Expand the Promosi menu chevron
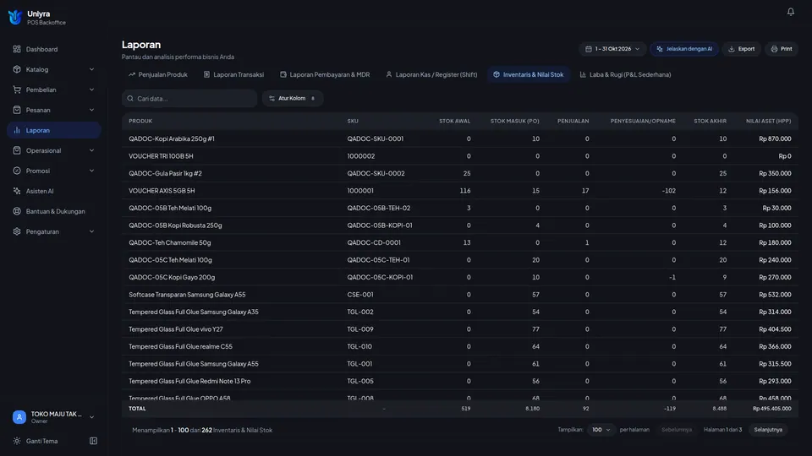This screenshot has width=812, height=456. pyautogui.click(x=91, y=171)
